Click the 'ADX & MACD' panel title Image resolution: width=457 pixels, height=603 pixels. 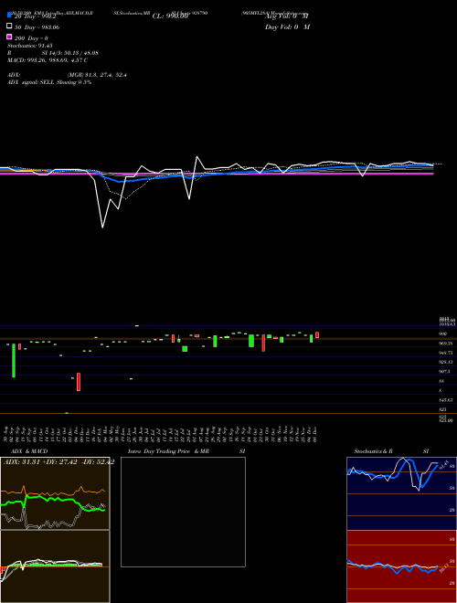click(x=29, y=451)
